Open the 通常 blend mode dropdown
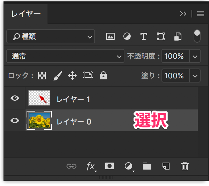 pos(65,56)
